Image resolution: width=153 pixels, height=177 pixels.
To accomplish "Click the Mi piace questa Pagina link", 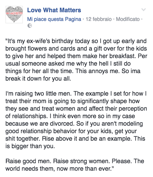I will click(54, 19).
